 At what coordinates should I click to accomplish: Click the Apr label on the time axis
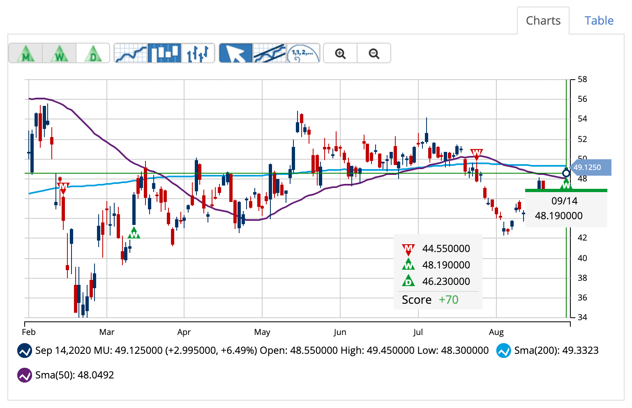click(184, 332)
